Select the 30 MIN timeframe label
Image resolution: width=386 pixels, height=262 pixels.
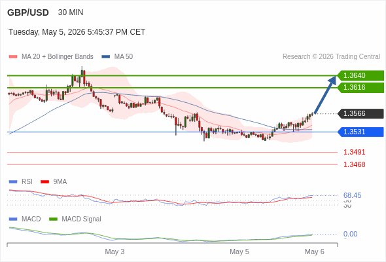pos(71,12)
